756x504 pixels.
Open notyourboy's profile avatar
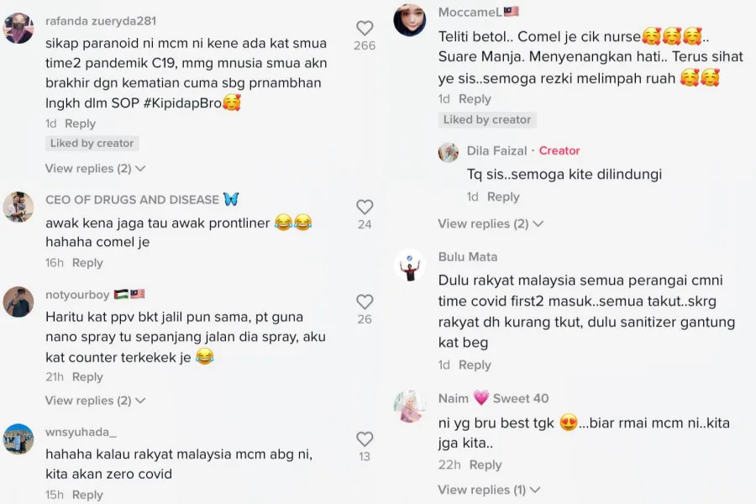[18, 302]
